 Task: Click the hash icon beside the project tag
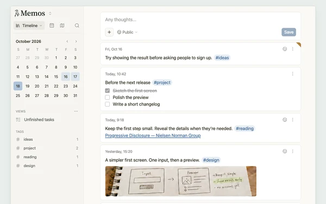(18, 148)
